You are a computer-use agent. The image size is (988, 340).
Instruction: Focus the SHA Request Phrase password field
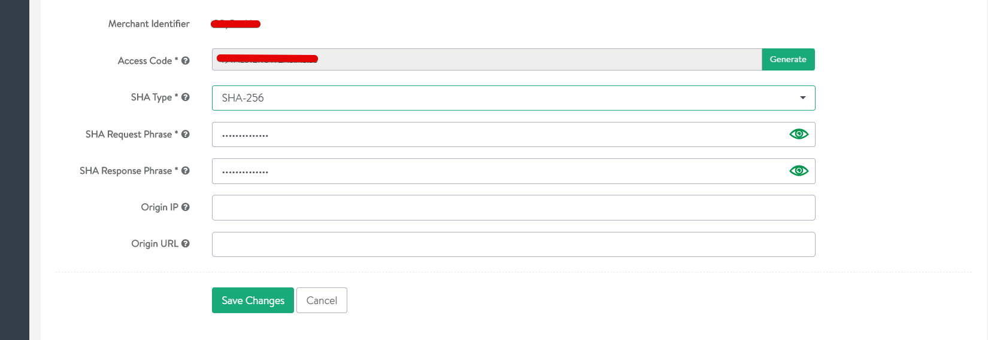point(499,134)
